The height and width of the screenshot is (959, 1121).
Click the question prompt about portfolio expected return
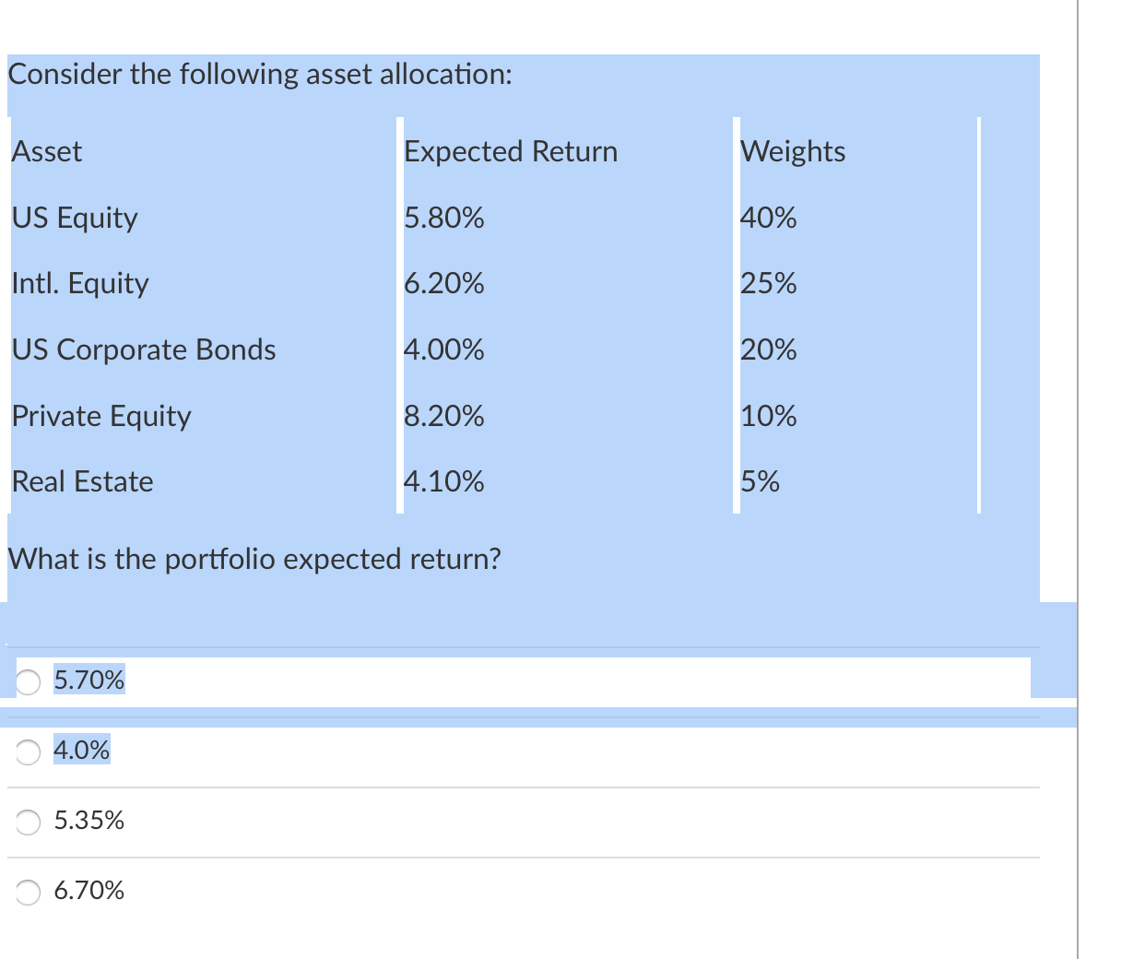[x=254, y=559]
